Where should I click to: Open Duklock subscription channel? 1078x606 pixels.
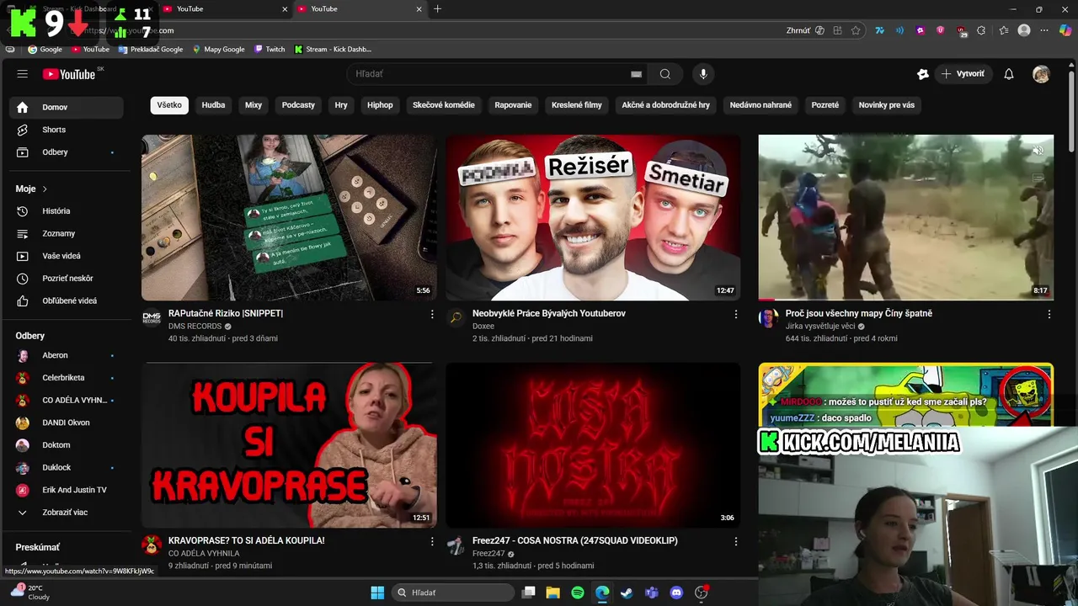point(66,467)
